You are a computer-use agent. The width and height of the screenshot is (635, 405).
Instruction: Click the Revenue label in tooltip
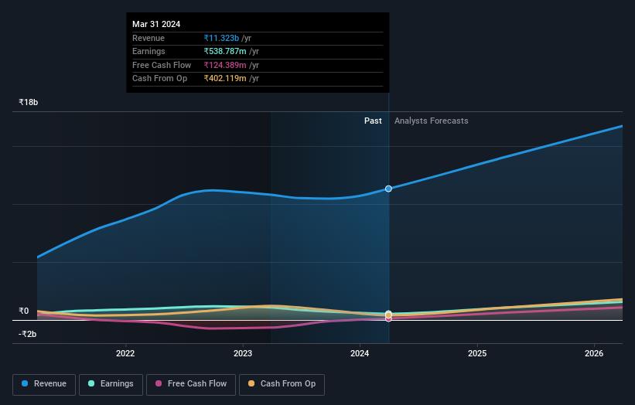[149, 38]
